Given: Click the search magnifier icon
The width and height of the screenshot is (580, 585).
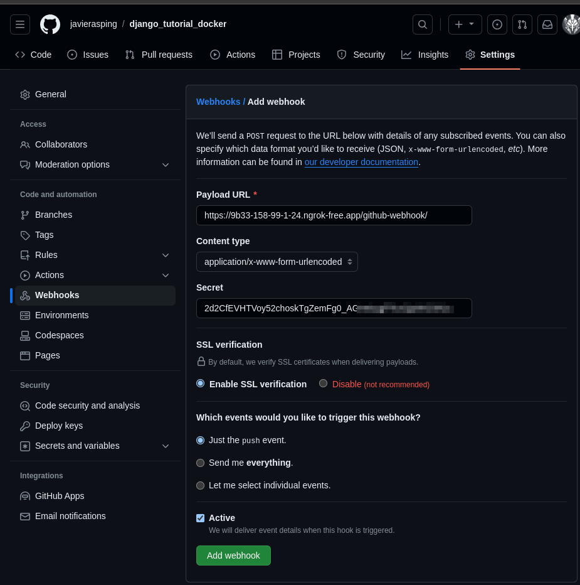Looking at the screenshot, I should coord(423,24).
